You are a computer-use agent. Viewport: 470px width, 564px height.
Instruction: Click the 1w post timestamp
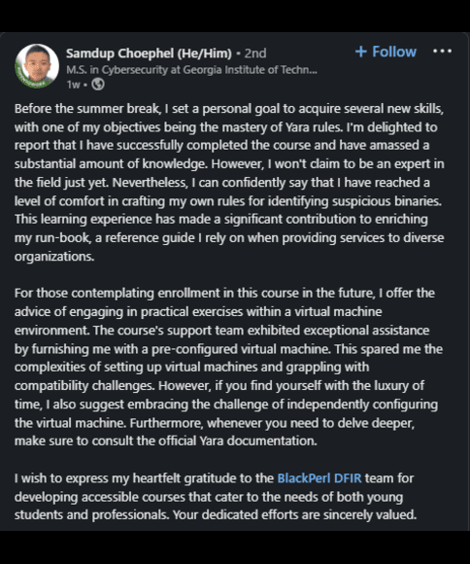point(73,85)
